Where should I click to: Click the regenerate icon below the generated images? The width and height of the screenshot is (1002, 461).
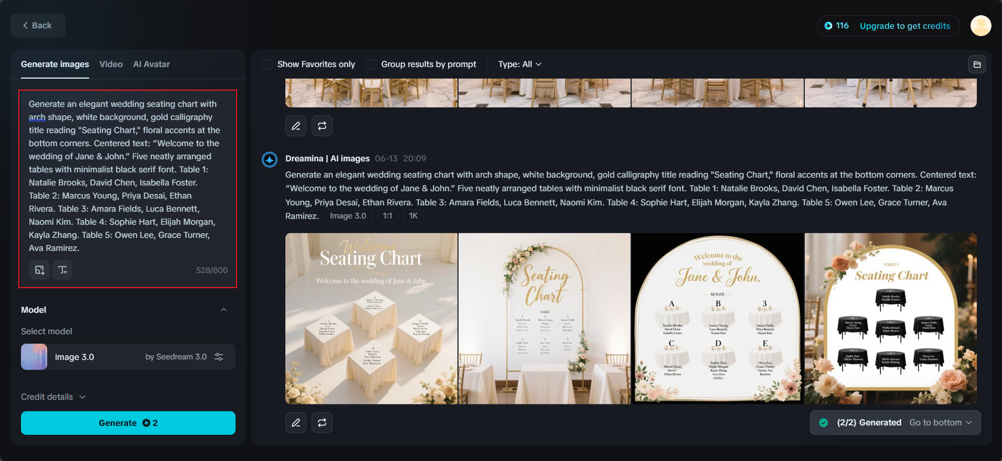coord(322,422)
